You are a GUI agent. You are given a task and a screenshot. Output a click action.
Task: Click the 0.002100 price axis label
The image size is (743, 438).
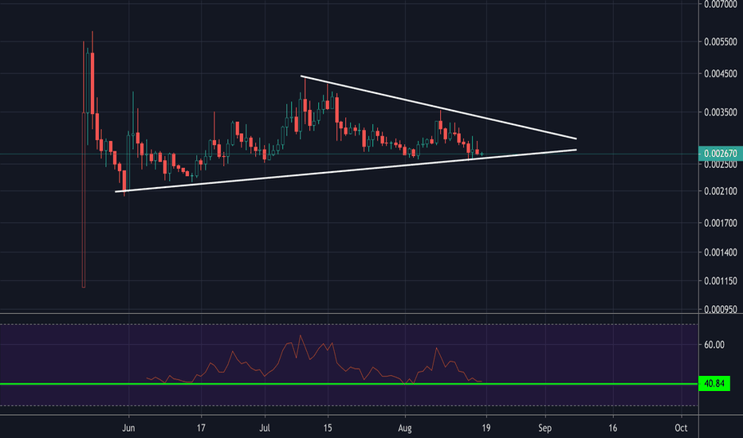point(720,191)
